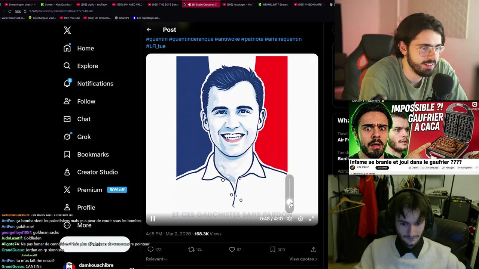Click the #antiwoke hashtag
The image size is (479, 269).
pyautogui.click(x=227, y=39)
